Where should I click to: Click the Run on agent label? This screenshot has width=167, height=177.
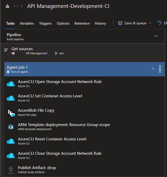coord(19,72)
